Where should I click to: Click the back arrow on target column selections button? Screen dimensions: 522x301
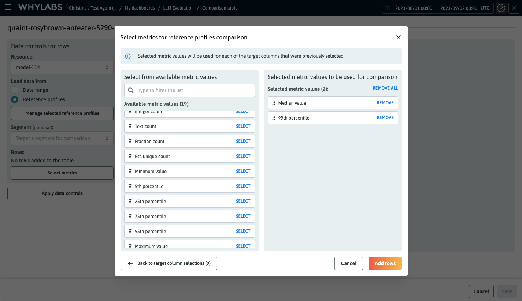click(130, 263)
